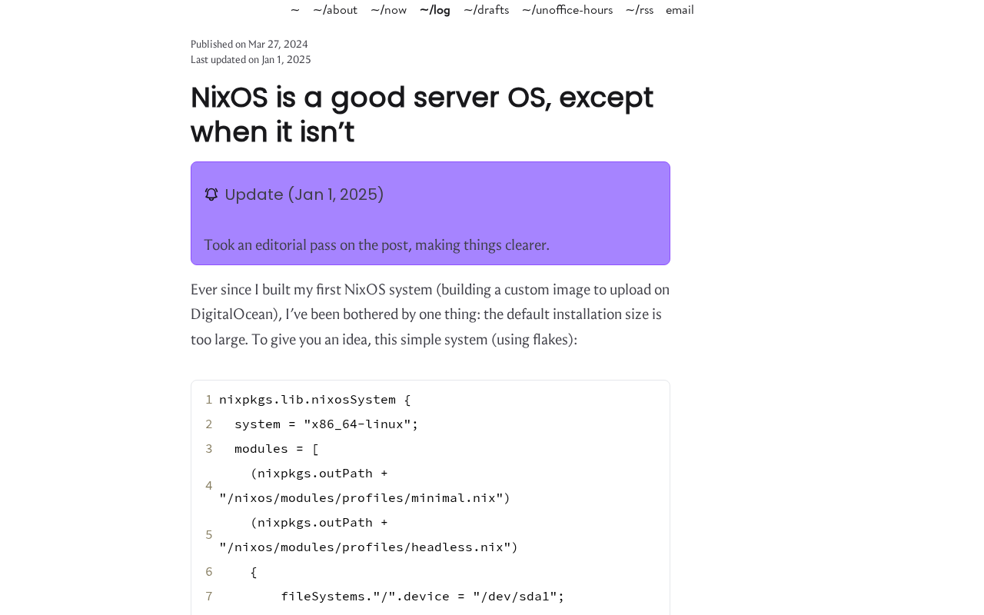Open the ~/about page

click(x=334, y=9)
